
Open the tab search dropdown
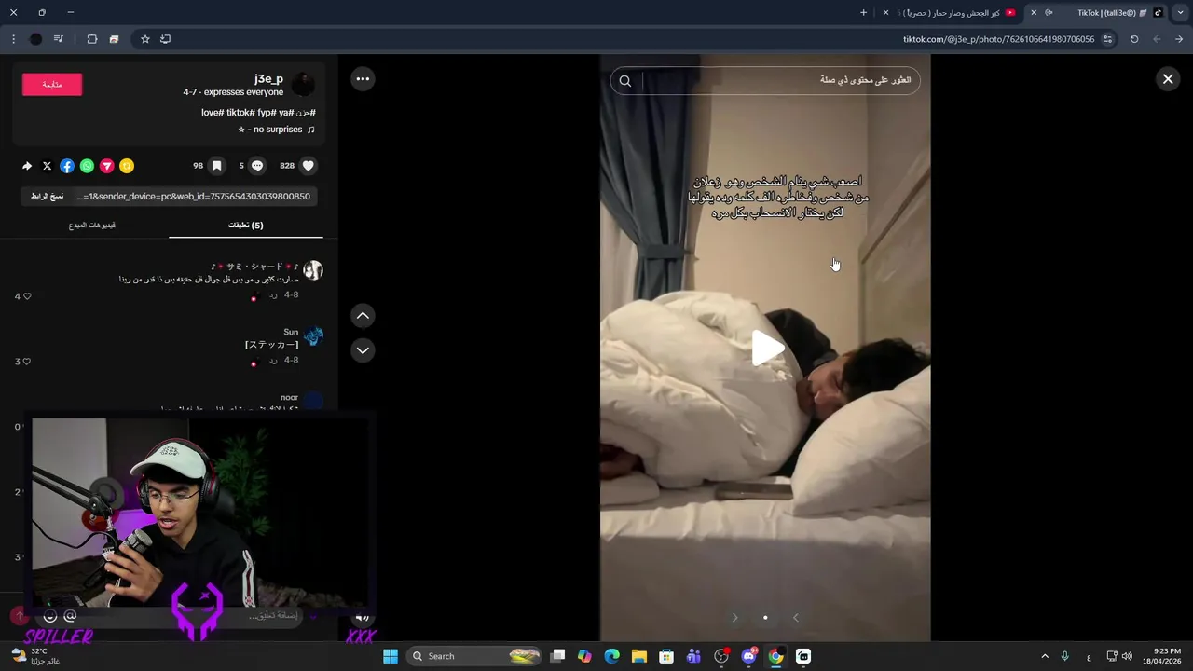[1179, 13]
